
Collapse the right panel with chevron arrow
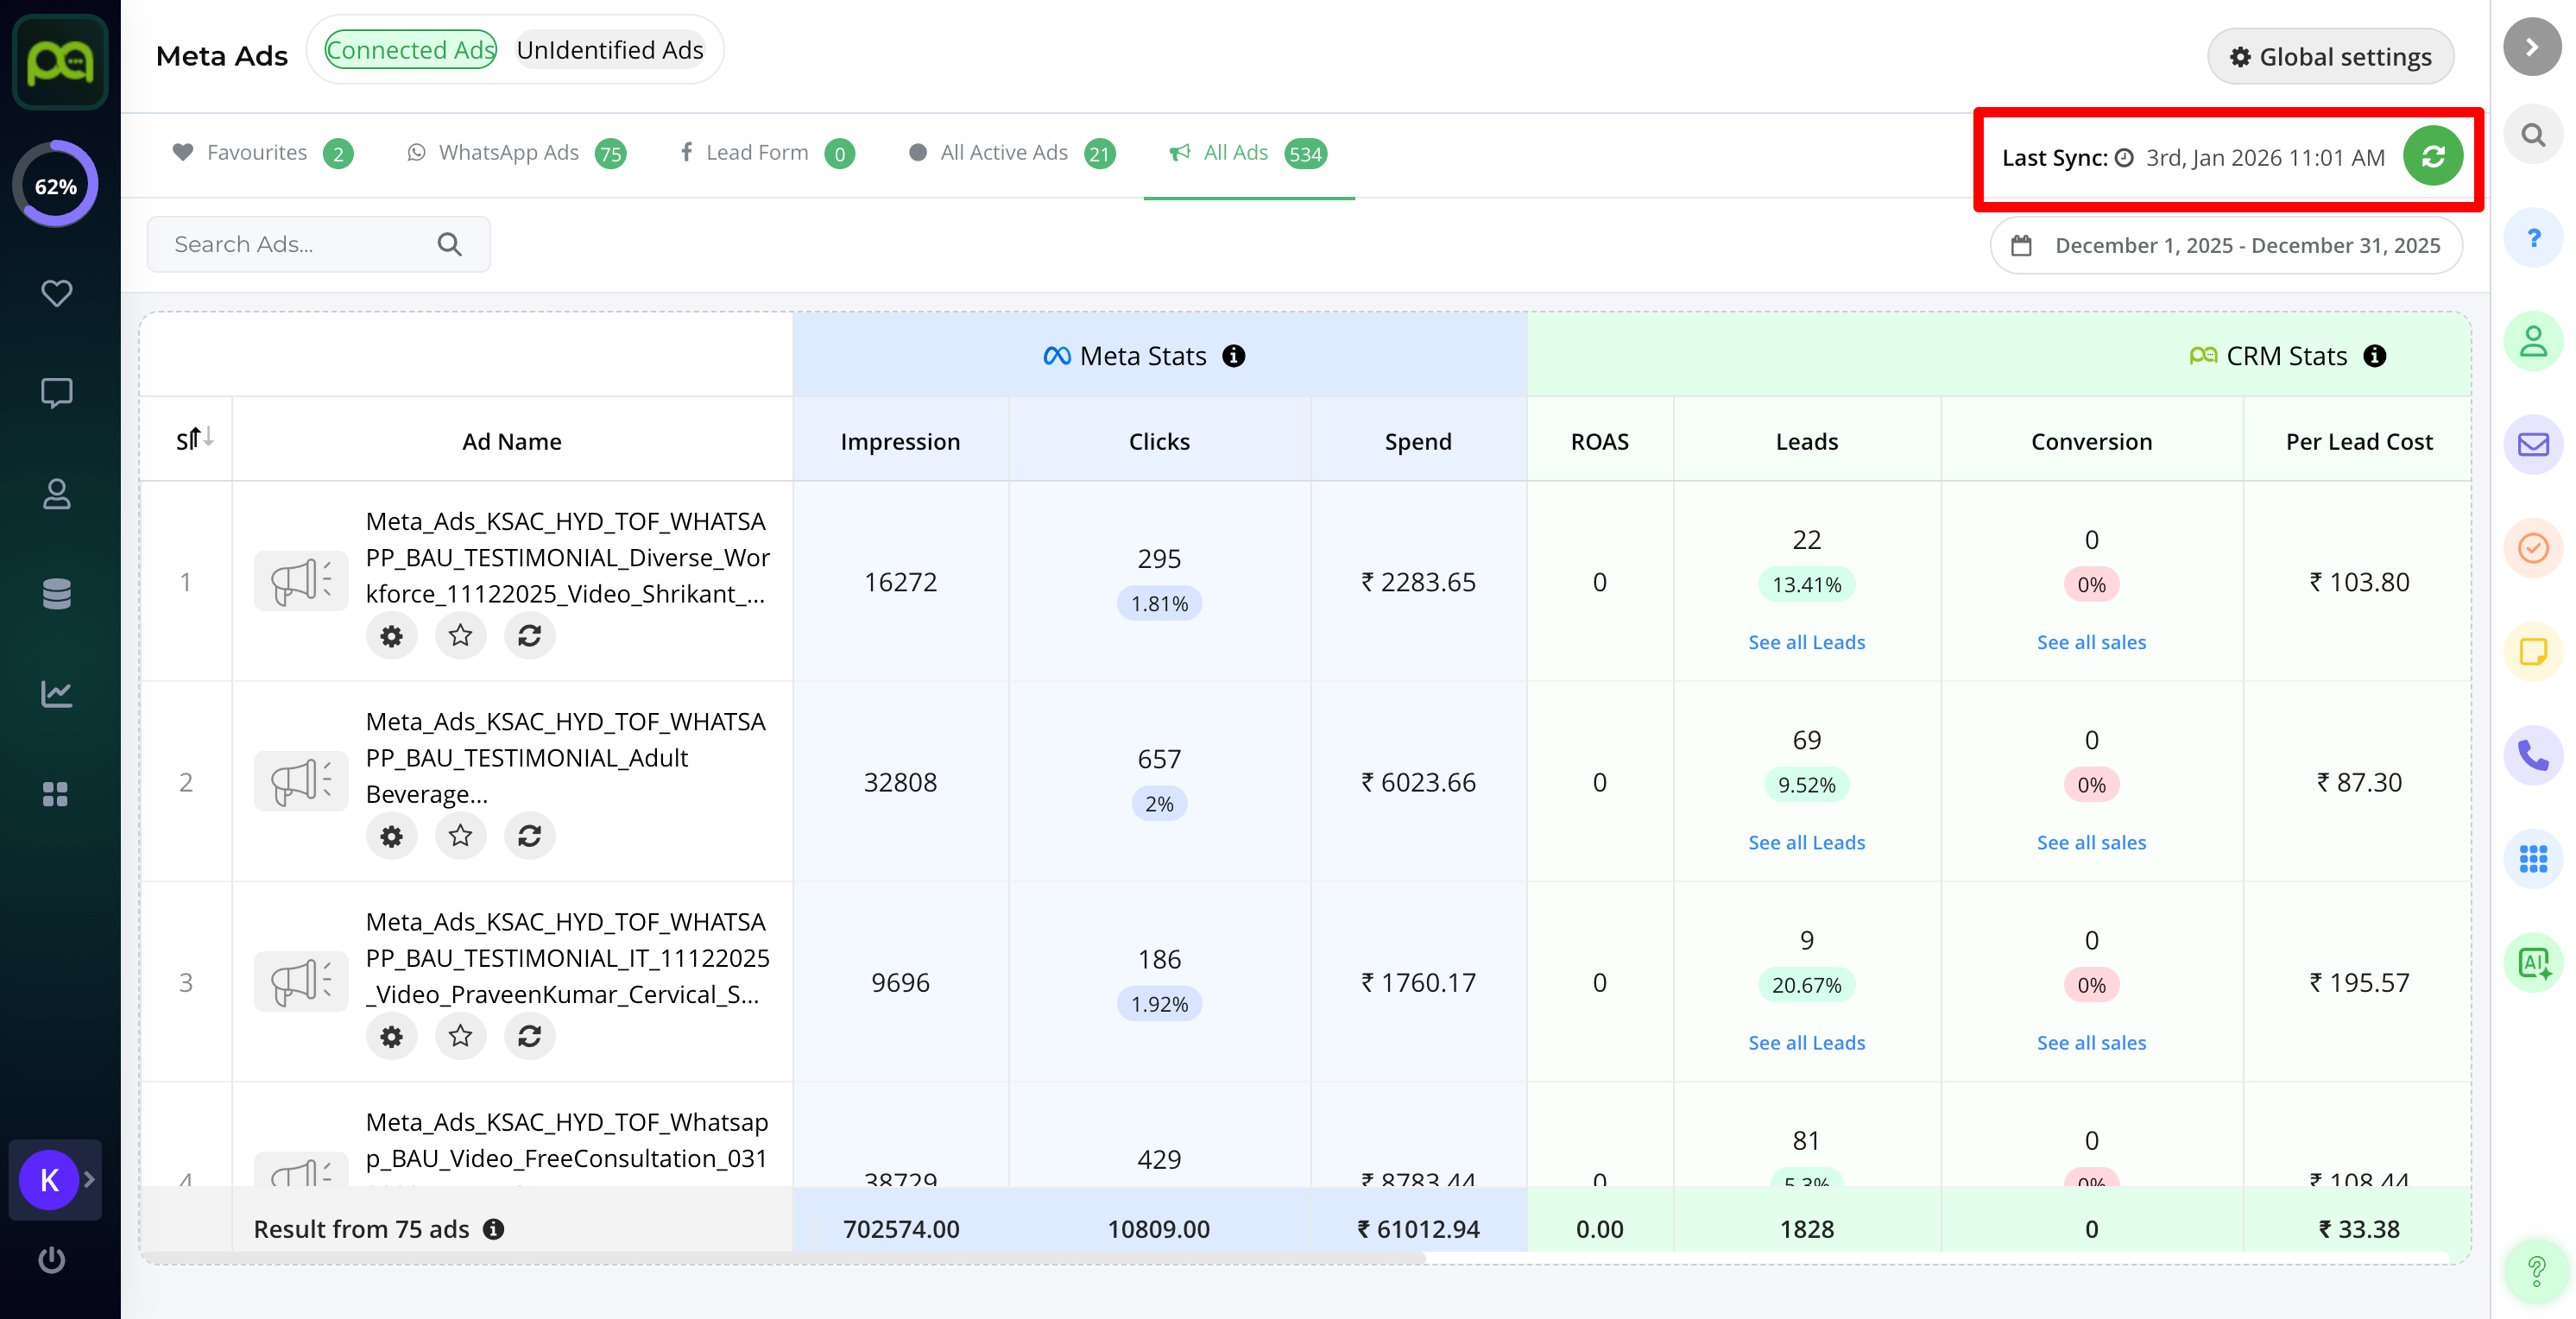tap(2532, 47)
